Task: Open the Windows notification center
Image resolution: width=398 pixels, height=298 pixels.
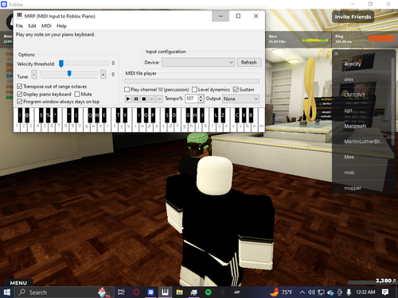Action: pyautogui.click(x=385, y=292)
